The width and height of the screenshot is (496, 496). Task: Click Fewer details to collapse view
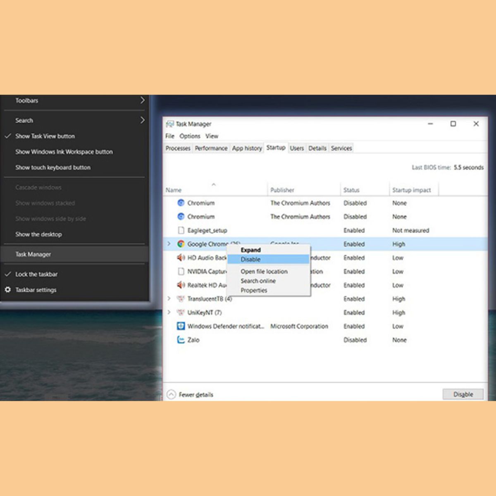coord(195,395)
